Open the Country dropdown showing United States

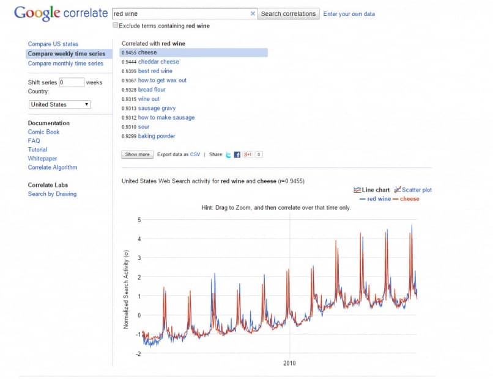tap(60, 104)
